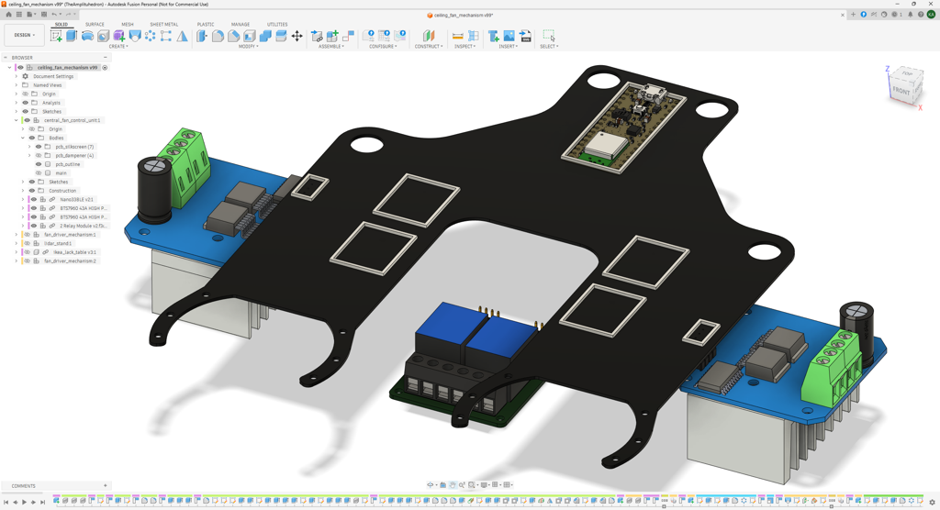Jump to timeline start

point(6,503)
